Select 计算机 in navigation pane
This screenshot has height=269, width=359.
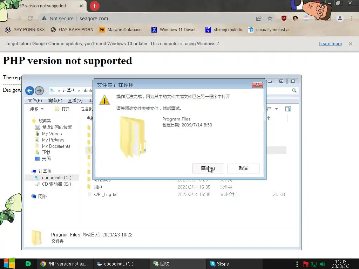[x=41, y=171]
